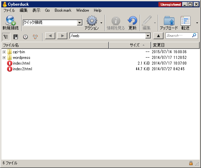Select the cgi-bin row name
The width and height of the screenshot is (201, 168).
19,52
